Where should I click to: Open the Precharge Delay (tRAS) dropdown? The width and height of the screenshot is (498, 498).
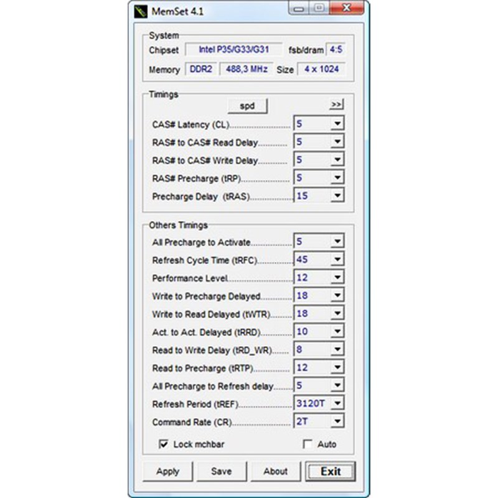337,195
